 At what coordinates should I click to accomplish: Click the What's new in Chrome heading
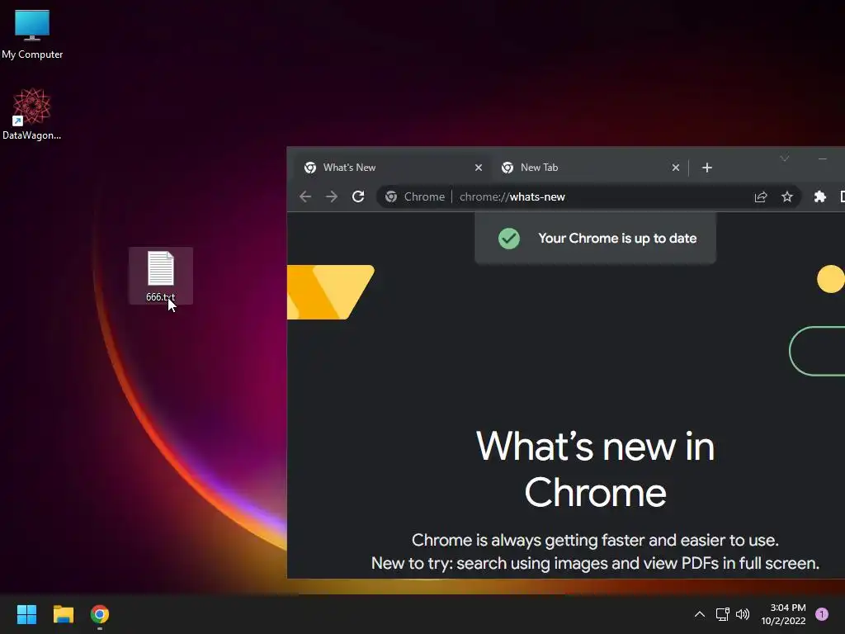point(595,470)
